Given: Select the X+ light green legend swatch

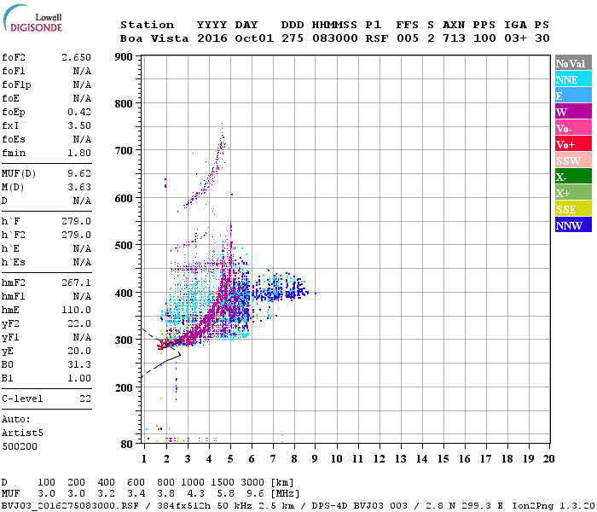Looking at the screenshot, I should point(573,193).
